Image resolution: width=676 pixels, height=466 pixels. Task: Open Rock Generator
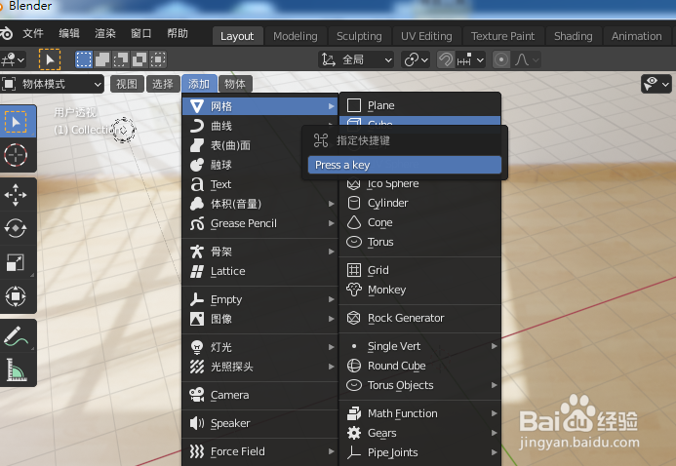point(420,318)
